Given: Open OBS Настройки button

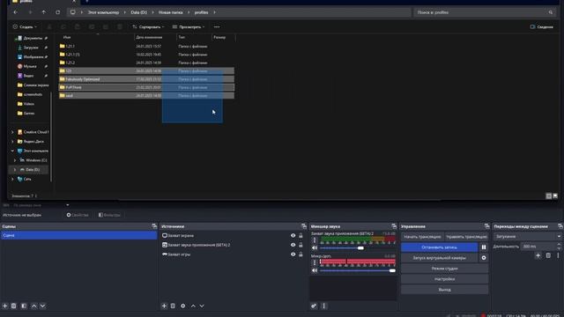Looking at the screenshot, I should click(x=444, y=279).
